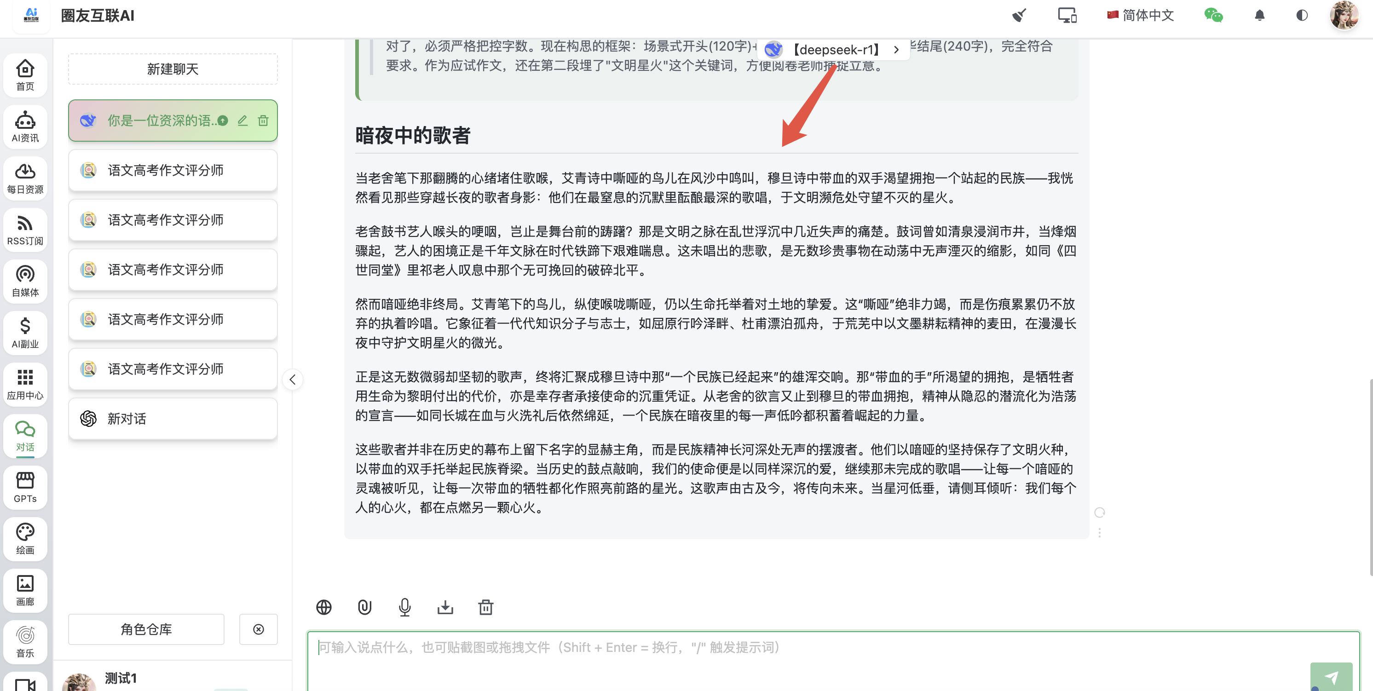
Task: Open the 绘画 sidebar tab
Action: click(25, 538)
